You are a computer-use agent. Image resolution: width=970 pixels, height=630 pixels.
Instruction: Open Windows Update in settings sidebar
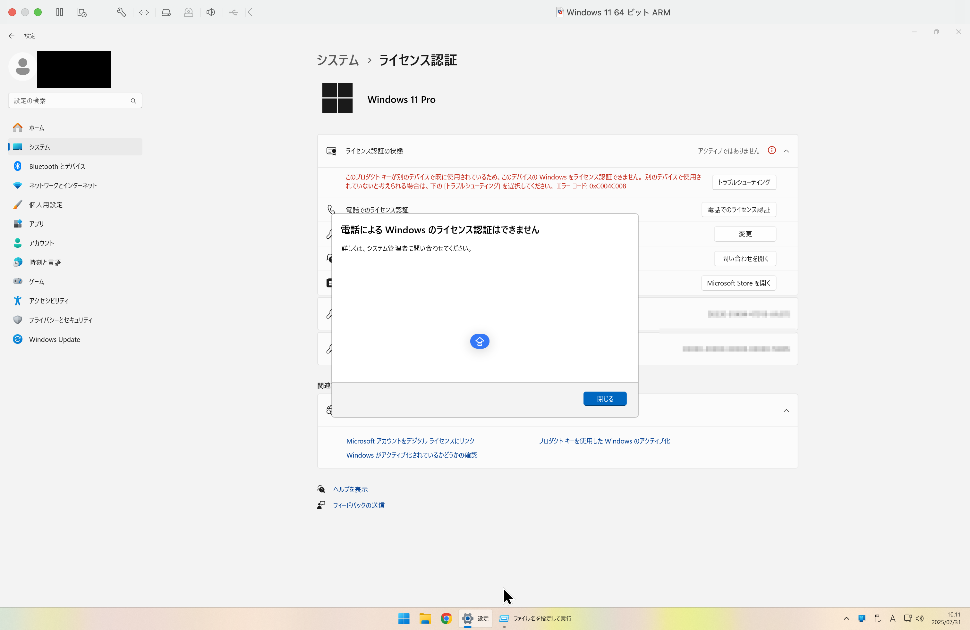point(54,339)
